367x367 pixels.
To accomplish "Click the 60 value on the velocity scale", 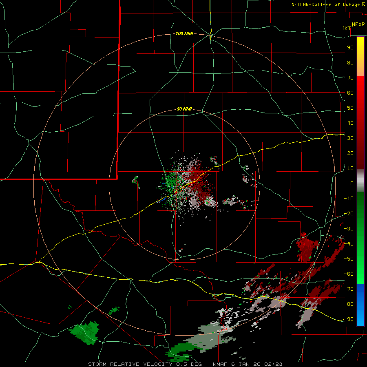I will click(x=350, y=93).
